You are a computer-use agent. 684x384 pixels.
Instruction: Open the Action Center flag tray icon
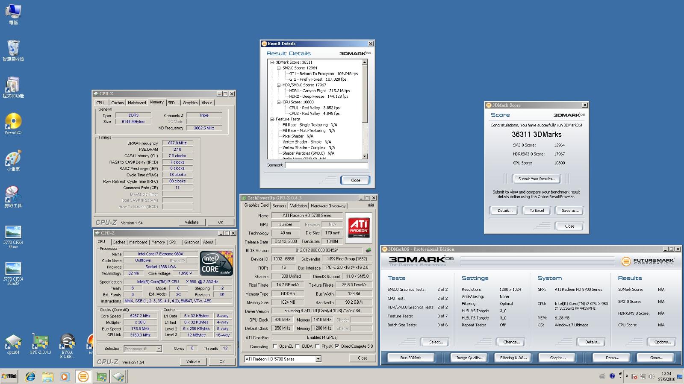click(634, 377)
